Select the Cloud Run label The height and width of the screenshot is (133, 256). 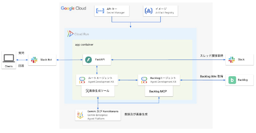pyautogui.click(x=82, y=34)
